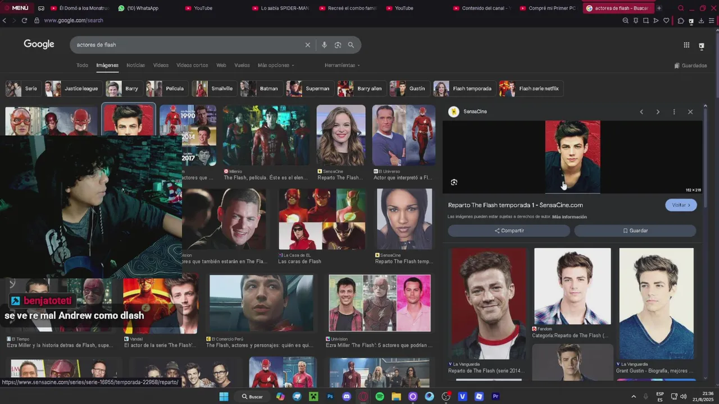Open Google Lens icon on preview image
Image resolution: width=719 pixels, height=404 pixels.
coord(454,182)
